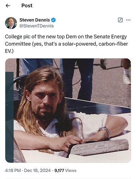Screen dimensions: 136x179
Task: Open the @StevenTDennis handle link
Action: coord(37,26)
